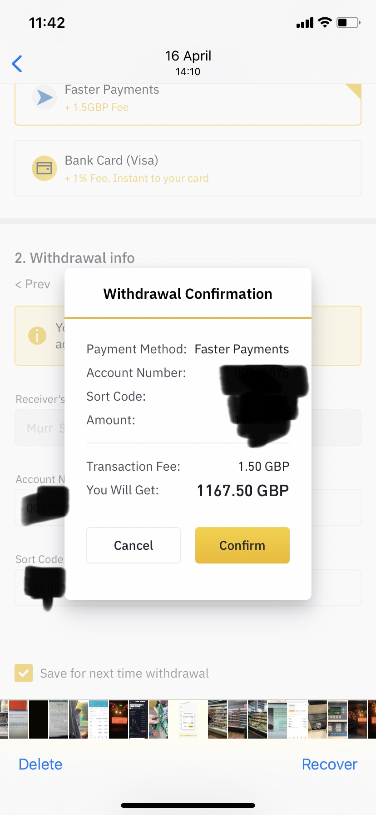Tap the 16 April date title
Image resolution: width=376 pixels, height=815 pixels.
pos(188,56)
